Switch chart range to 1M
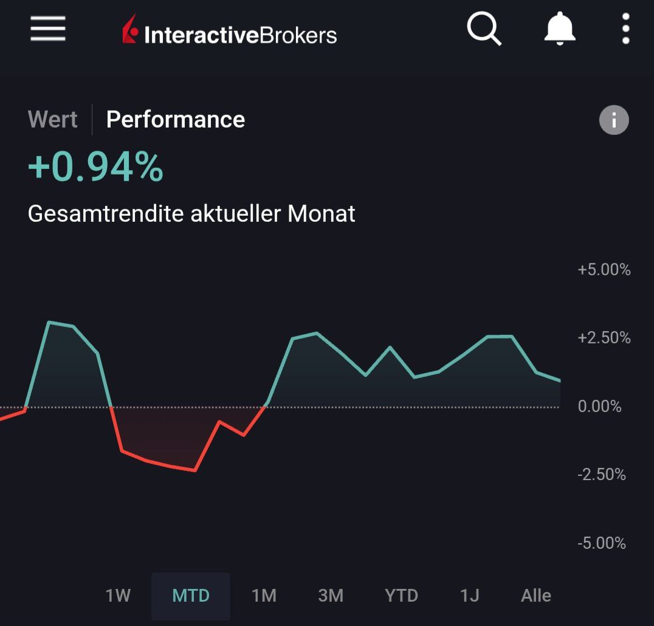 (x=264, y=596)
